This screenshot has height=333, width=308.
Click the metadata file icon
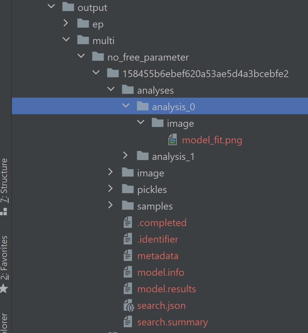[128, 255]
